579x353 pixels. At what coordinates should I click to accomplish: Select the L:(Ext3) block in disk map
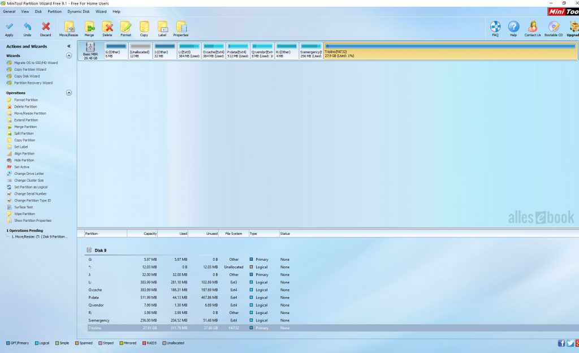click(x=189, y=50)
